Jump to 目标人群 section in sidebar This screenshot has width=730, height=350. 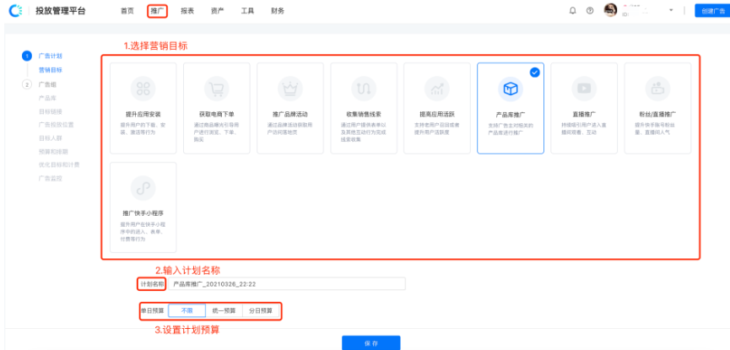[51, 138]
